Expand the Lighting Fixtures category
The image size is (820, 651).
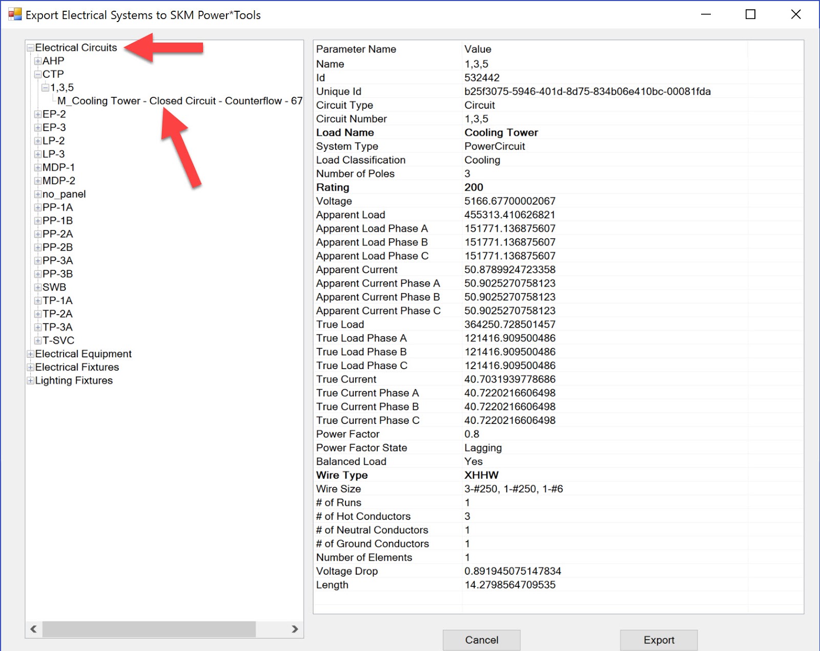[30, 380]
